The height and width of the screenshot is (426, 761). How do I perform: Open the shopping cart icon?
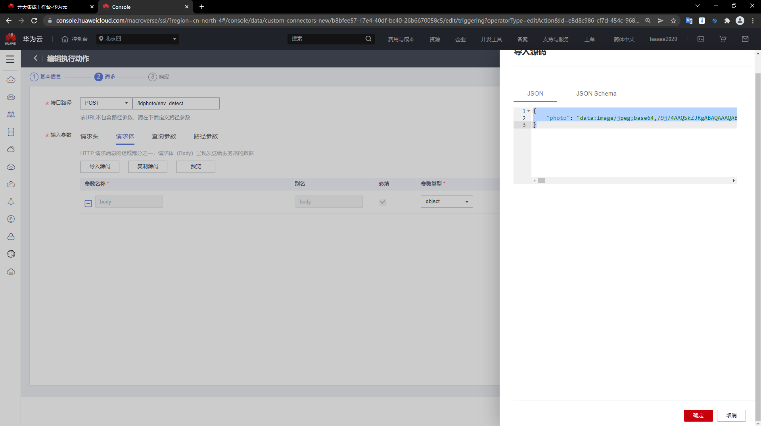click(723, 39)
